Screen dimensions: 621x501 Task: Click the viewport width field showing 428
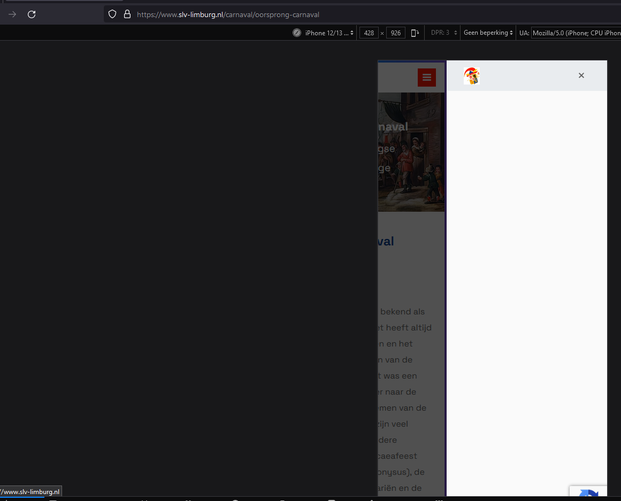pyautogui.click(x=369, y=33)
